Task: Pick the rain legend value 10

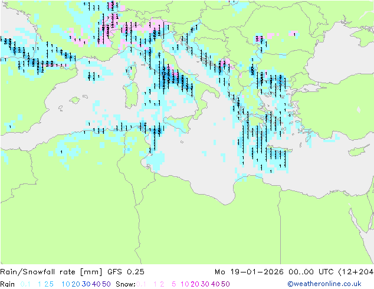Action: (66, 284)
